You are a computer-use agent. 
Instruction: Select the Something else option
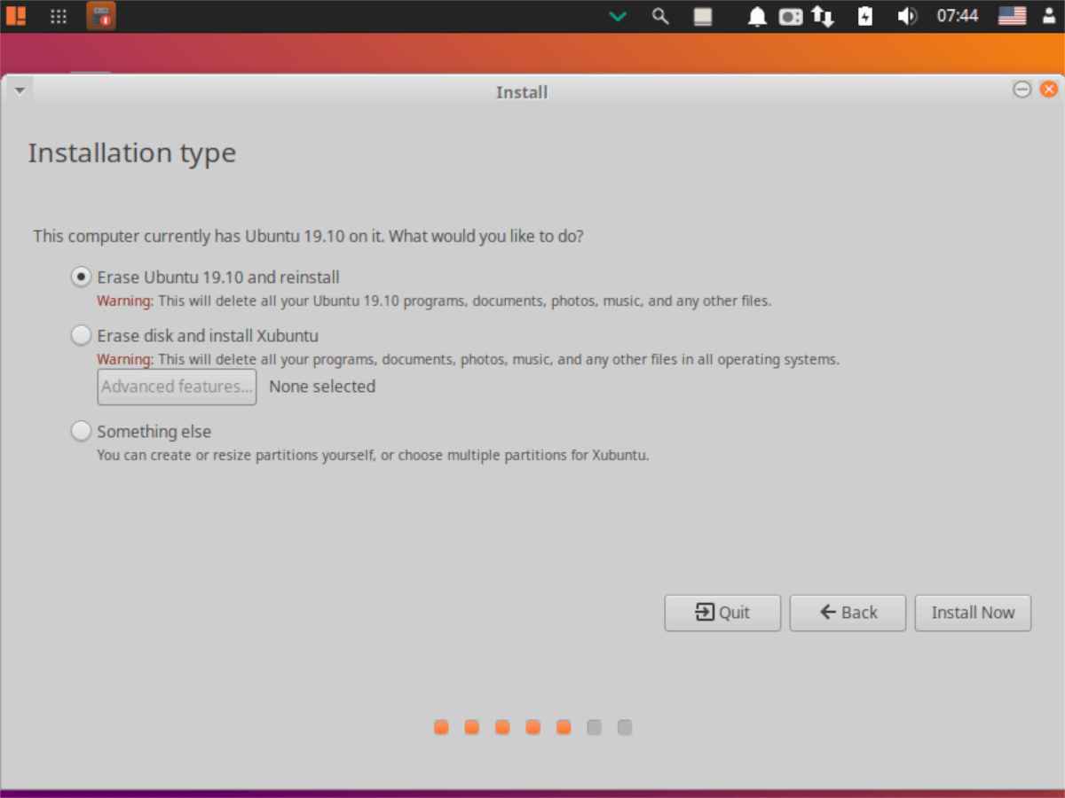pyautogui.click(x=141, y=432)
